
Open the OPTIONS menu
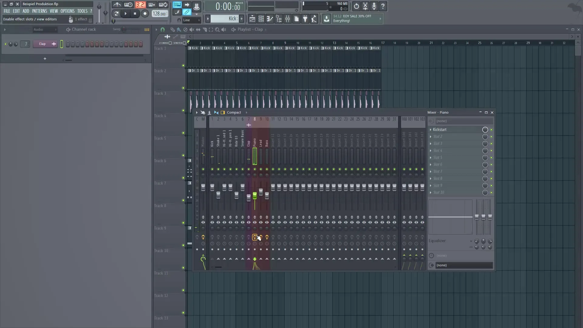(67, 11)
